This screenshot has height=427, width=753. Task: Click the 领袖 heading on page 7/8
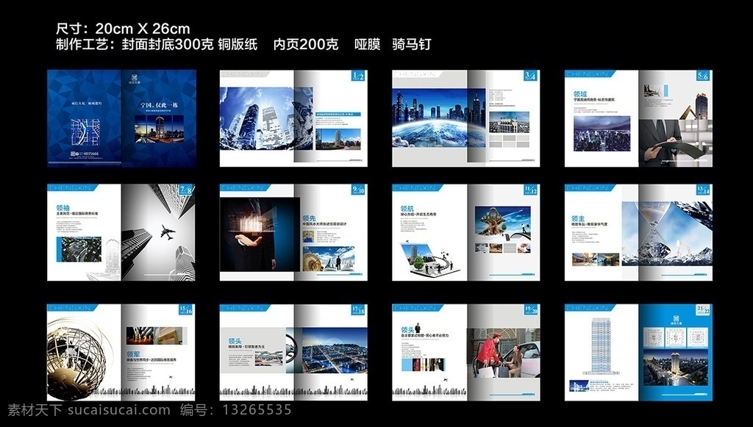(63, 208)
